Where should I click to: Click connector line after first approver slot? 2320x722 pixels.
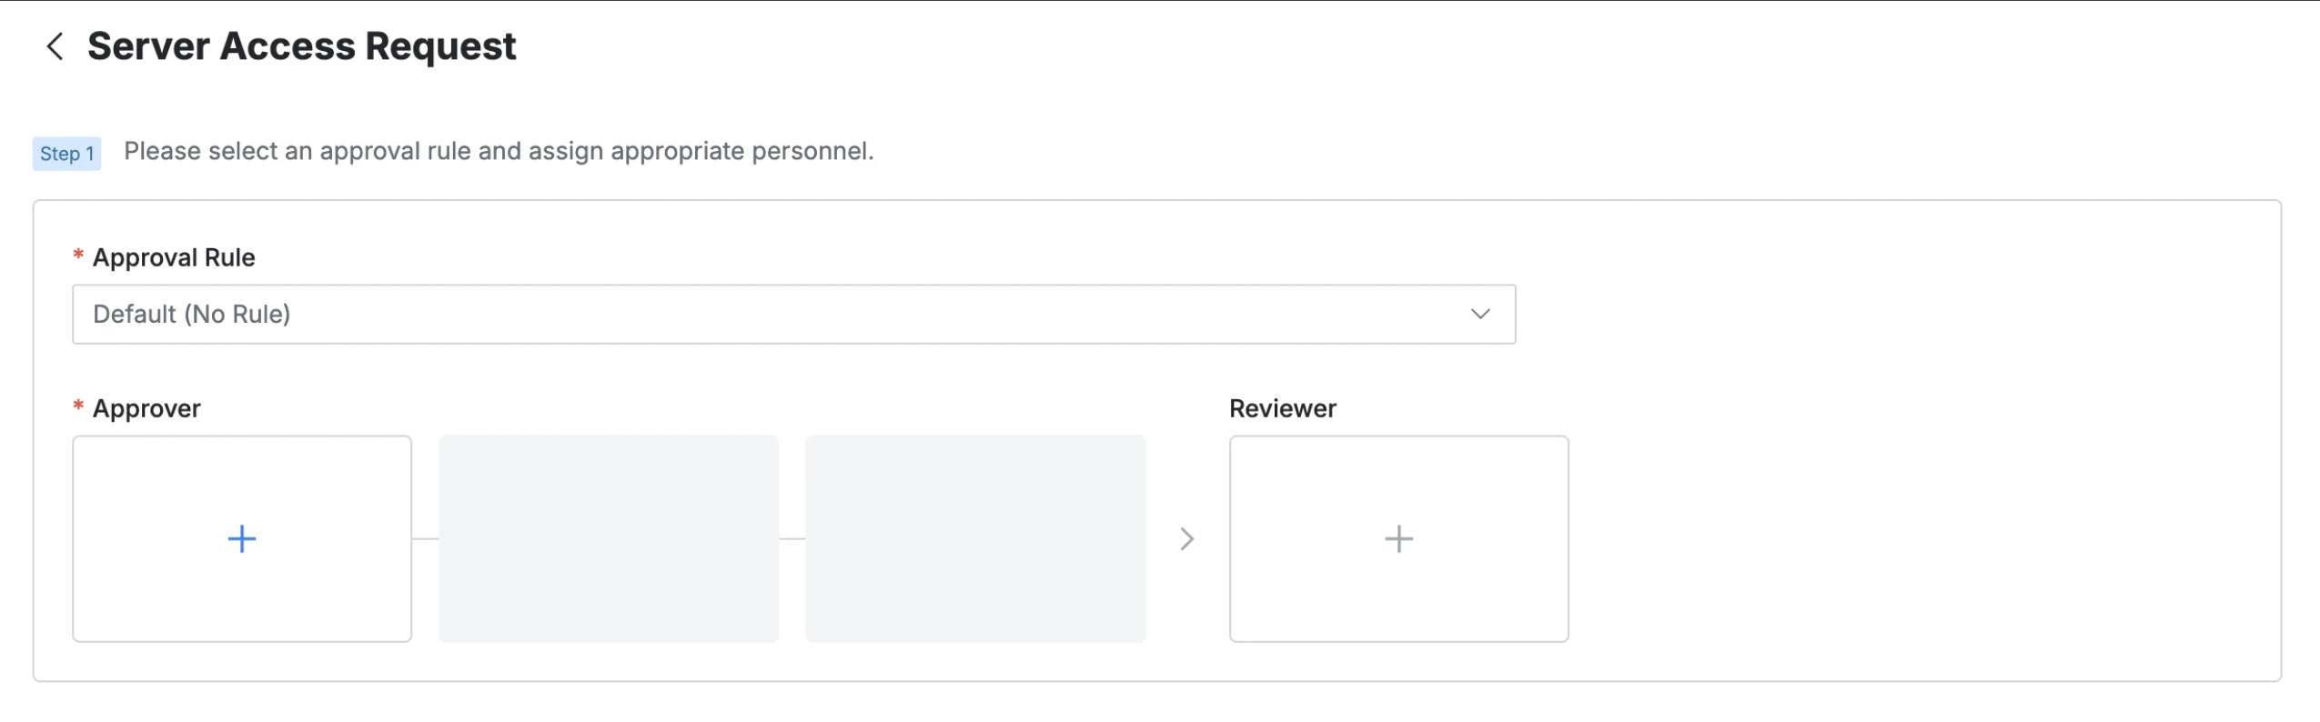pos(425,539)
